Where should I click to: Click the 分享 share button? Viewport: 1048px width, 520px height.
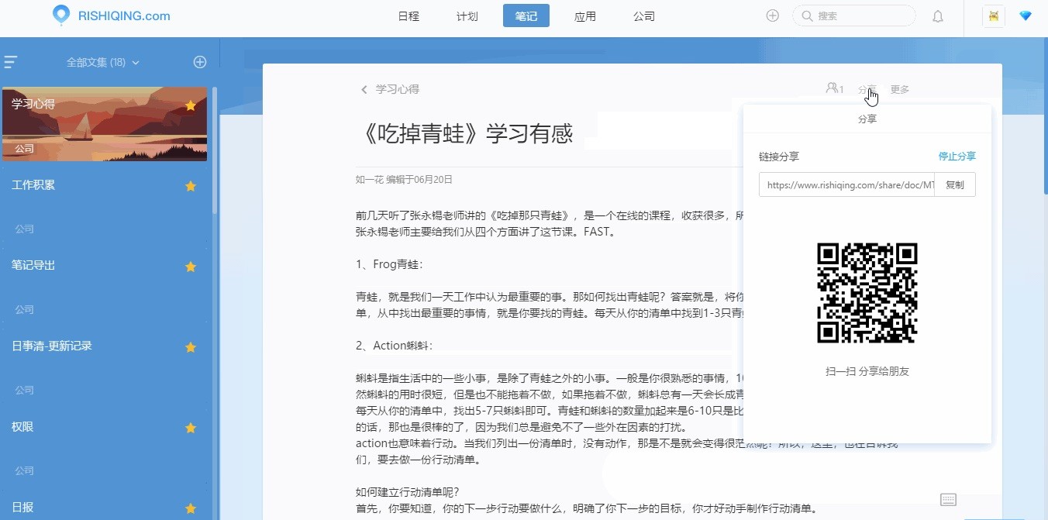(867, 90)
